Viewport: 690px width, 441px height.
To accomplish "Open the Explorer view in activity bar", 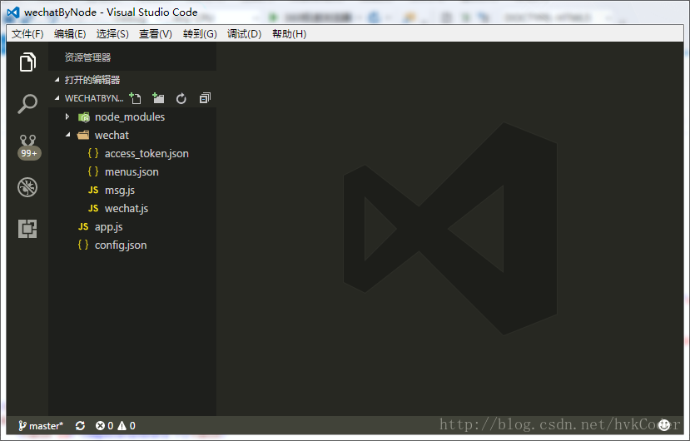I will 27,62.
